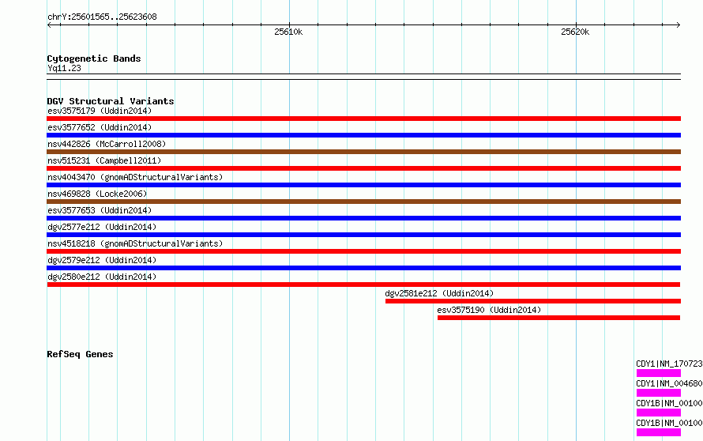Screen dimensions: 703x441
Task: Click the 25620k ruler mark
Action: 575,32
